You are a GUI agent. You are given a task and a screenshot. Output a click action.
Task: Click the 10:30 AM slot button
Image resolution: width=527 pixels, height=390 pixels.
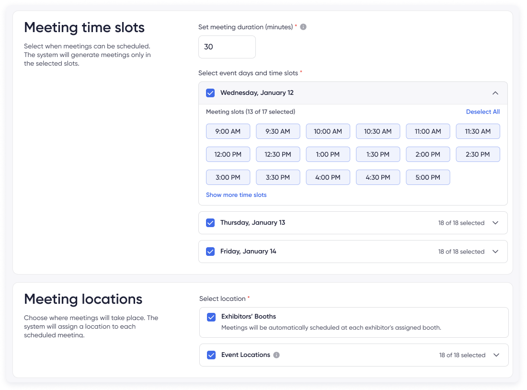coord(378,131)
